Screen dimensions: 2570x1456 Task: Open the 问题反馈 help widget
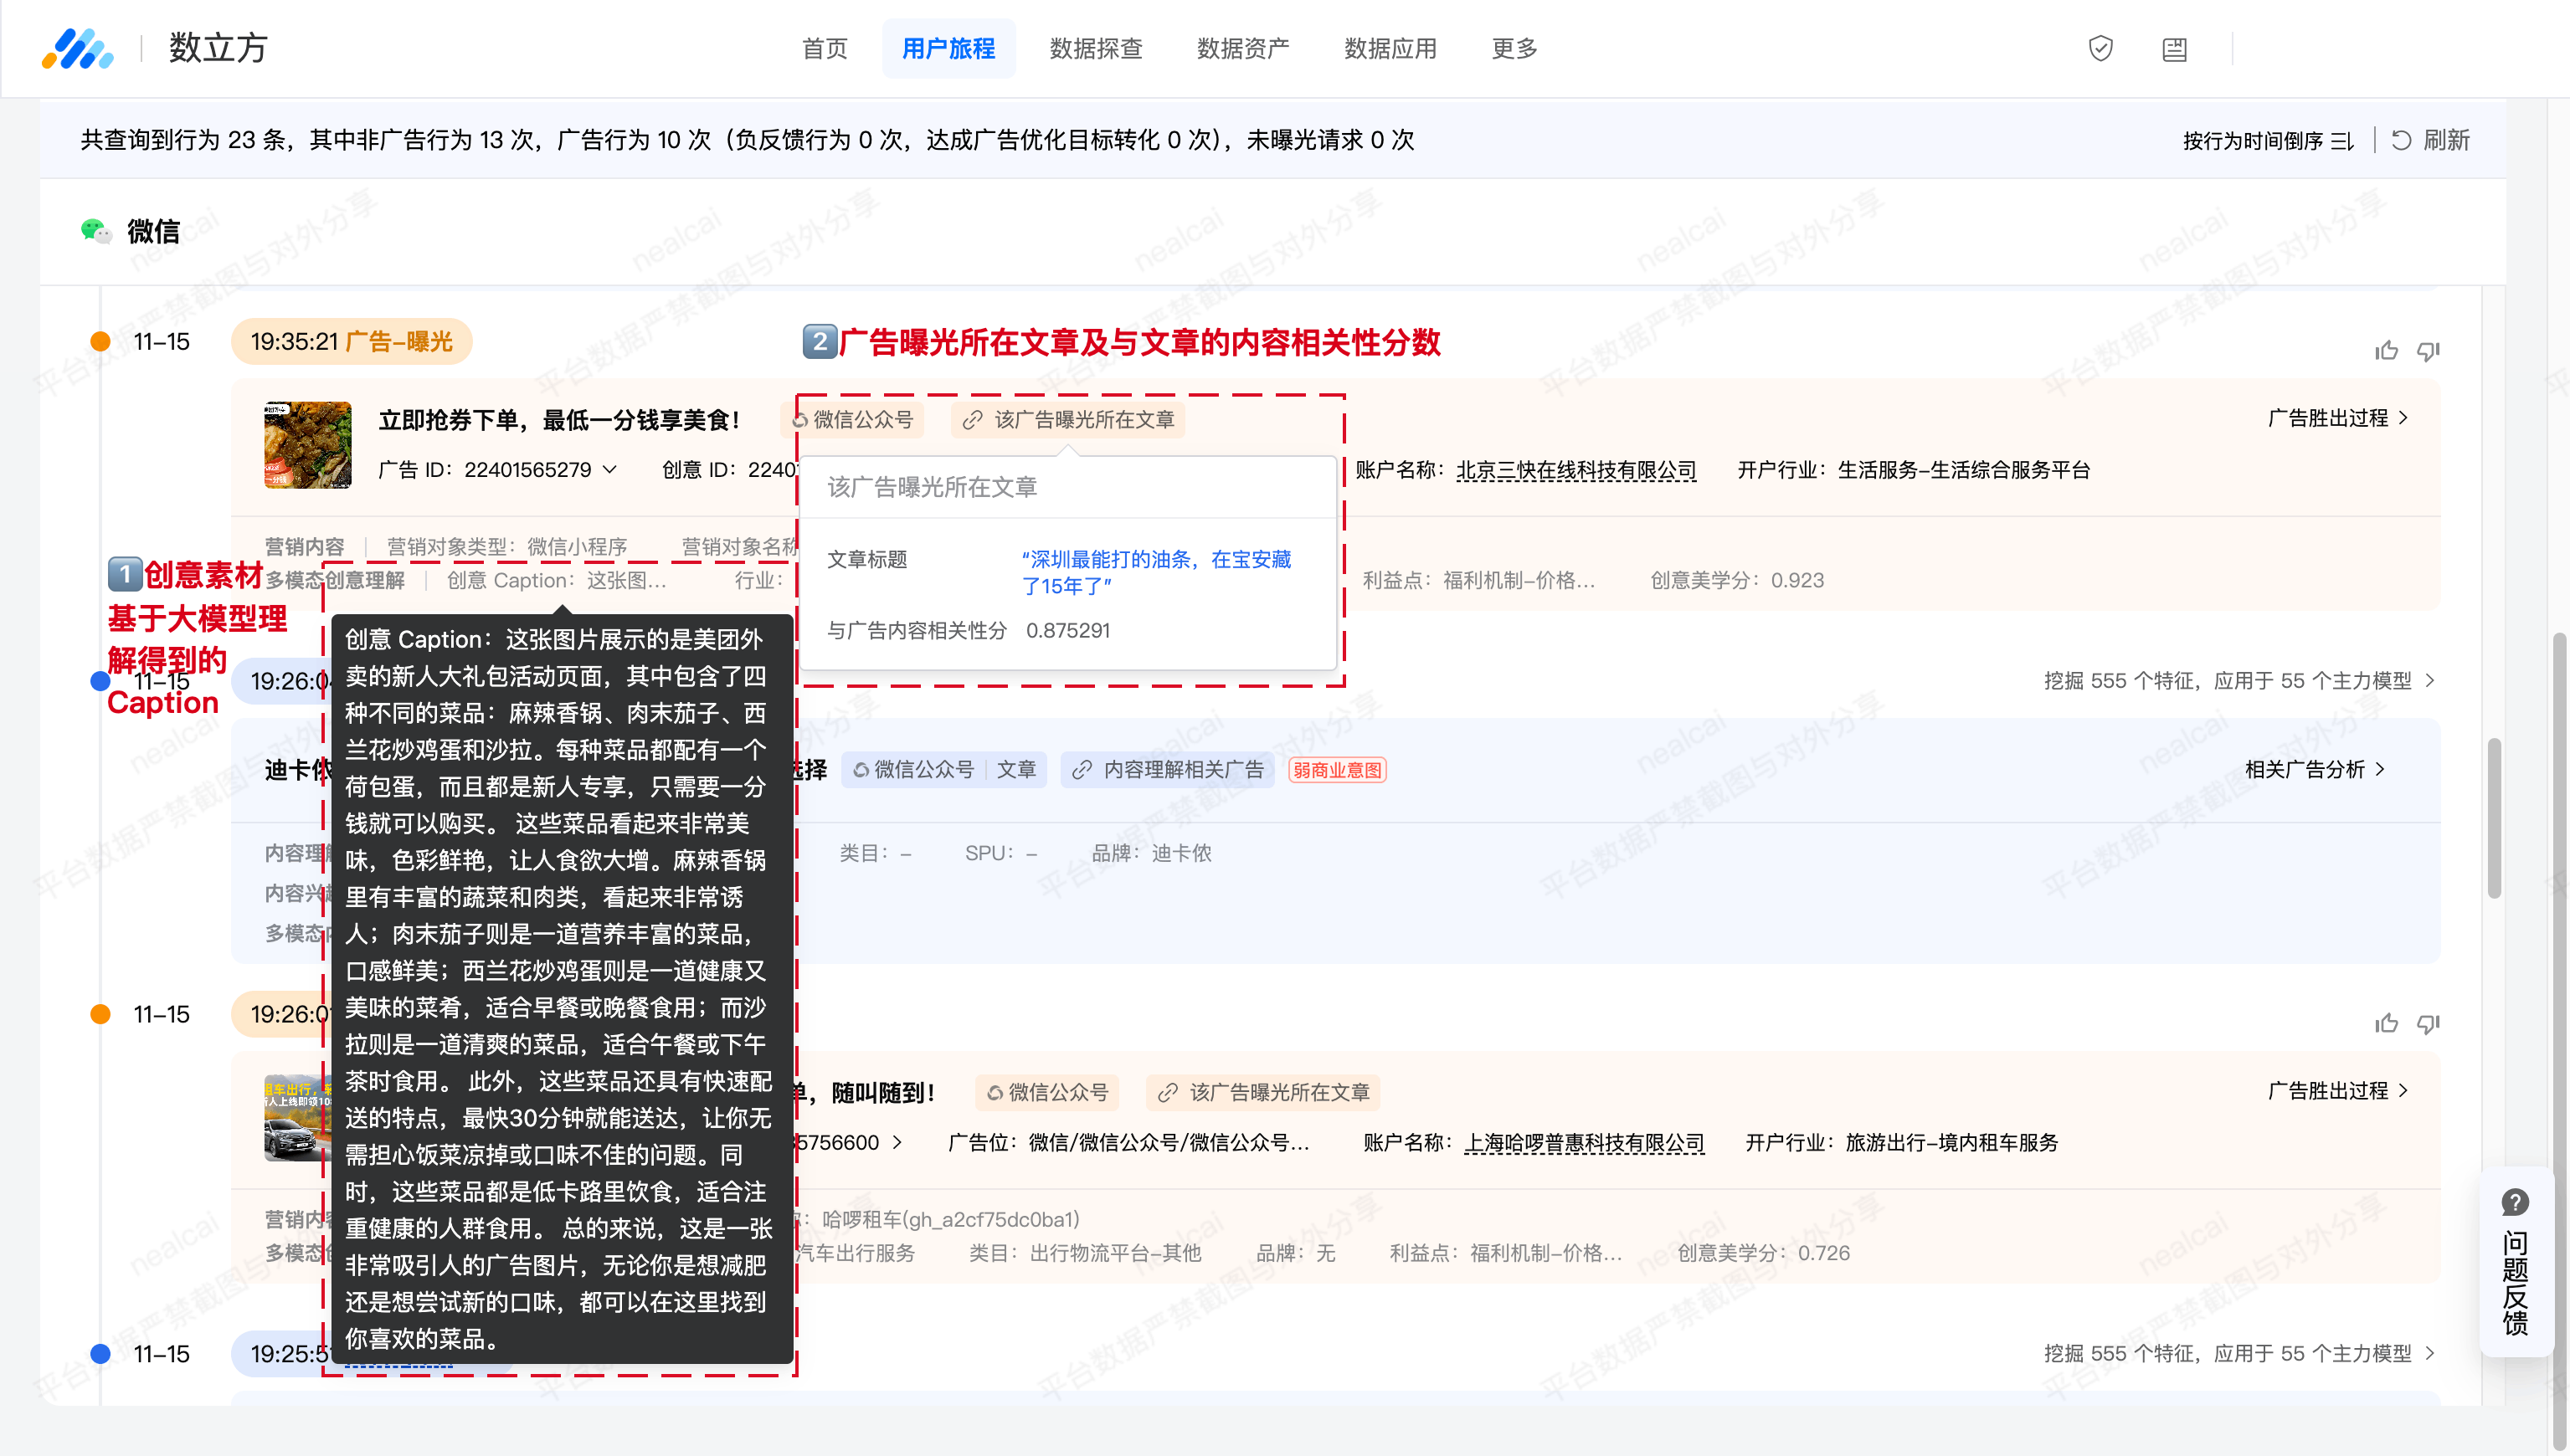point(2514,1262)
